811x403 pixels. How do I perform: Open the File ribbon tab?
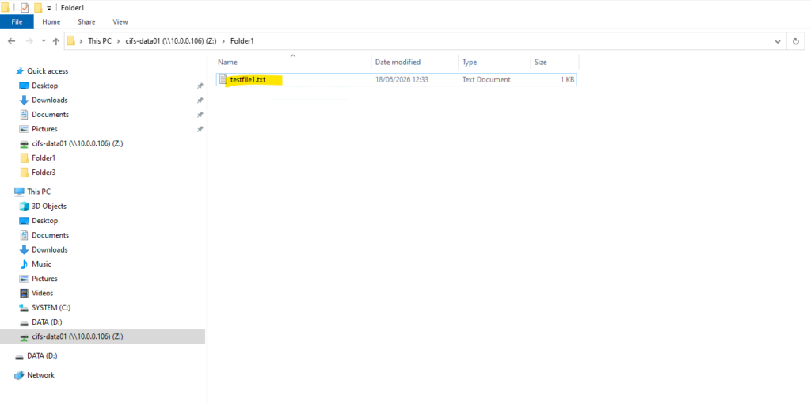tap(17, 21)
